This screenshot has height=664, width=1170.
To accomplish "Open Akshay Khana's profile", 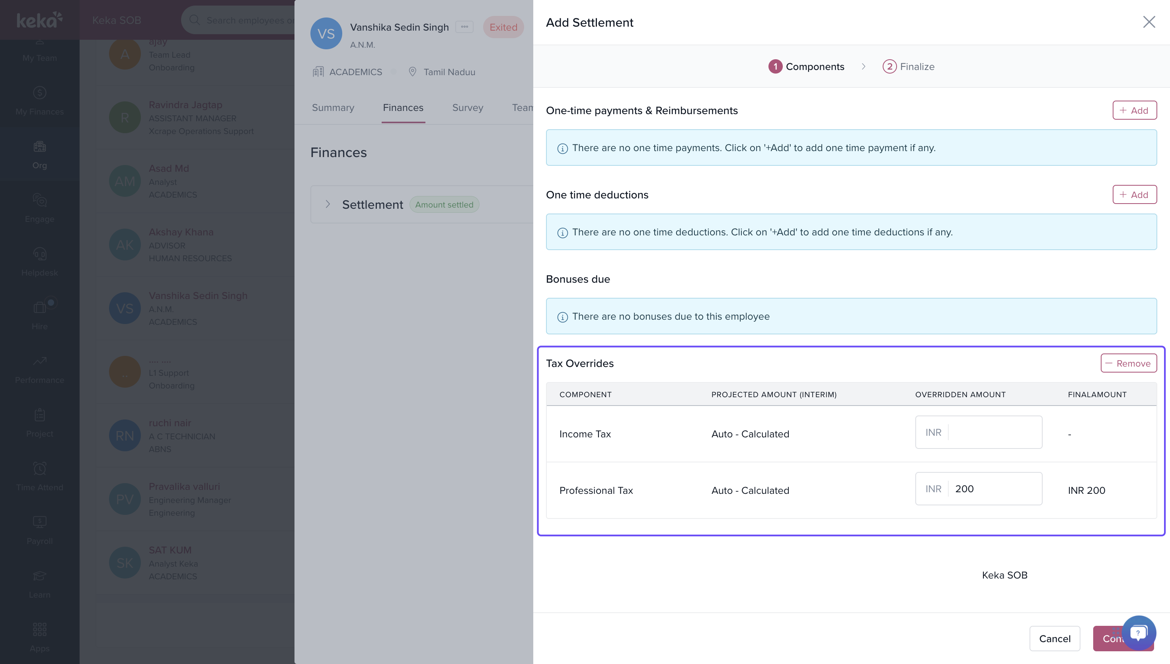I will click(181, 232).
